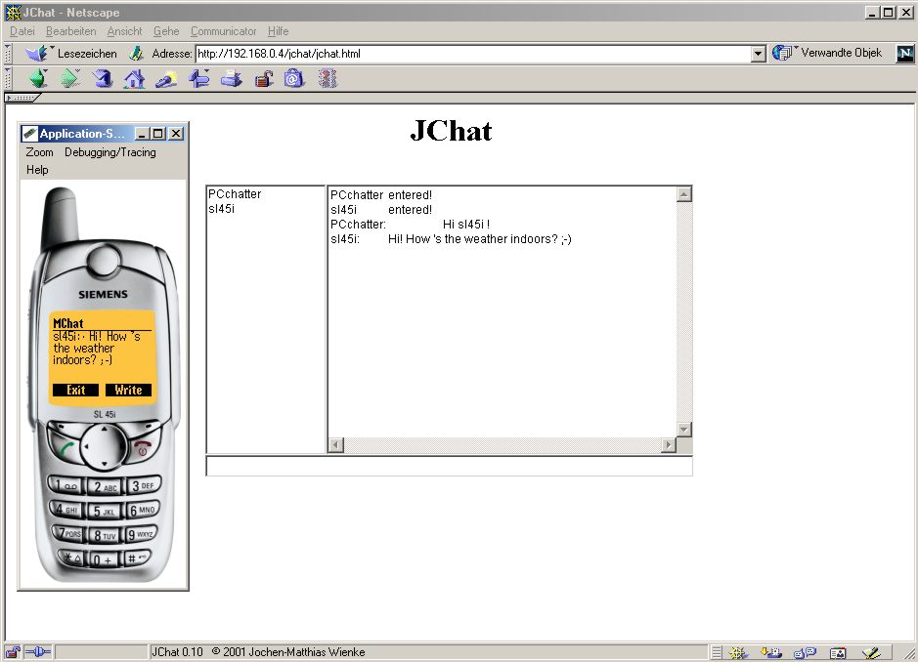Open the Lesezeichen bookmarks dropdown

(73, 54)
